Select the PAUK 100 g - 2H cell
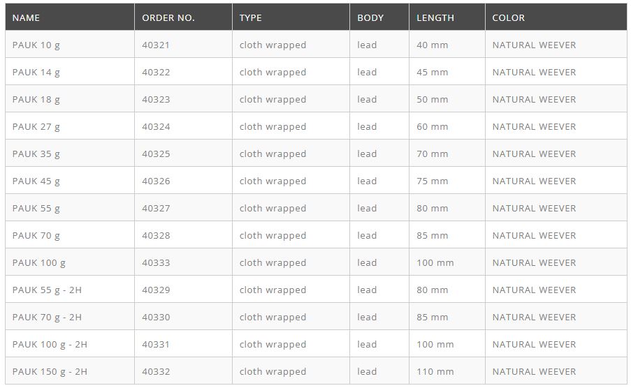631x388 pixels. 50,344
